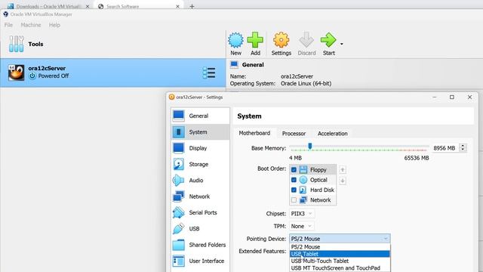Click the green Add machine icon
483x272 pixels.
point(255,40)
